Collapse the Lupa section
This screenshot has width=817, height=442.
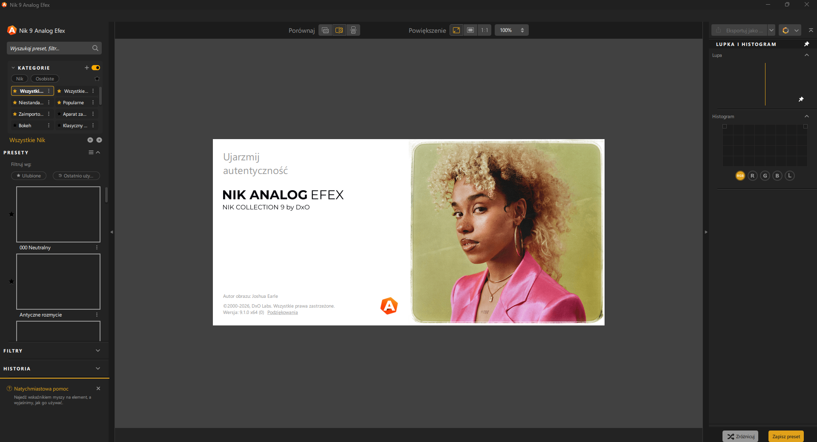coord(806,55)
